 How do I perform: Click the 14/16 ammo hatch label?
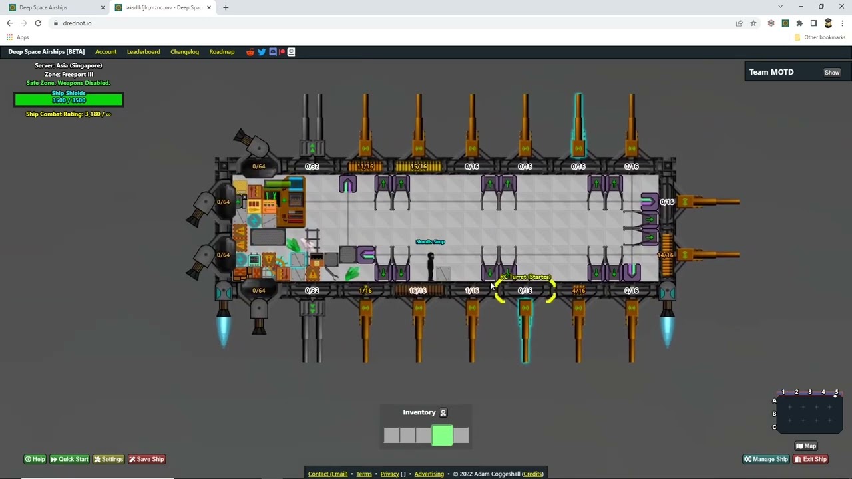pos(666,255)
